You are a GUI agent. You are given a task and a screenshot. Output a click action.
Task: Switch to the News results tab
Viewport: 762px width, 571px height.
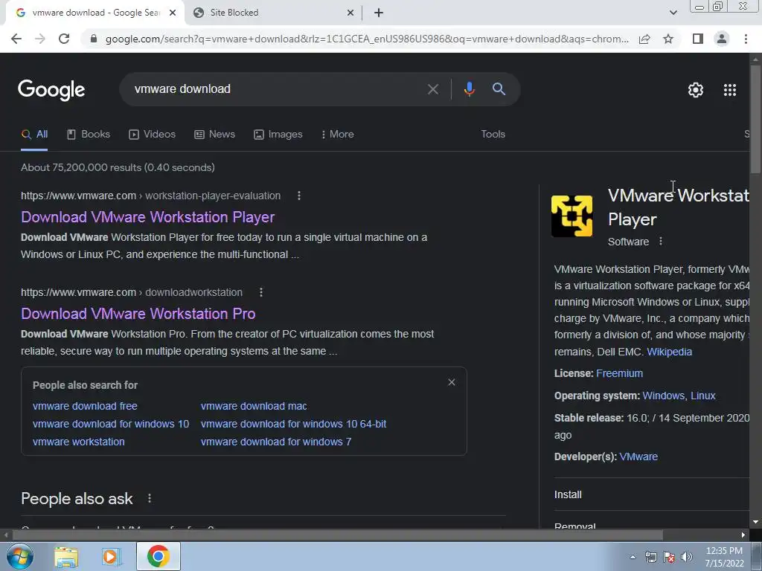pyautogui.click(x=215, y=134)
